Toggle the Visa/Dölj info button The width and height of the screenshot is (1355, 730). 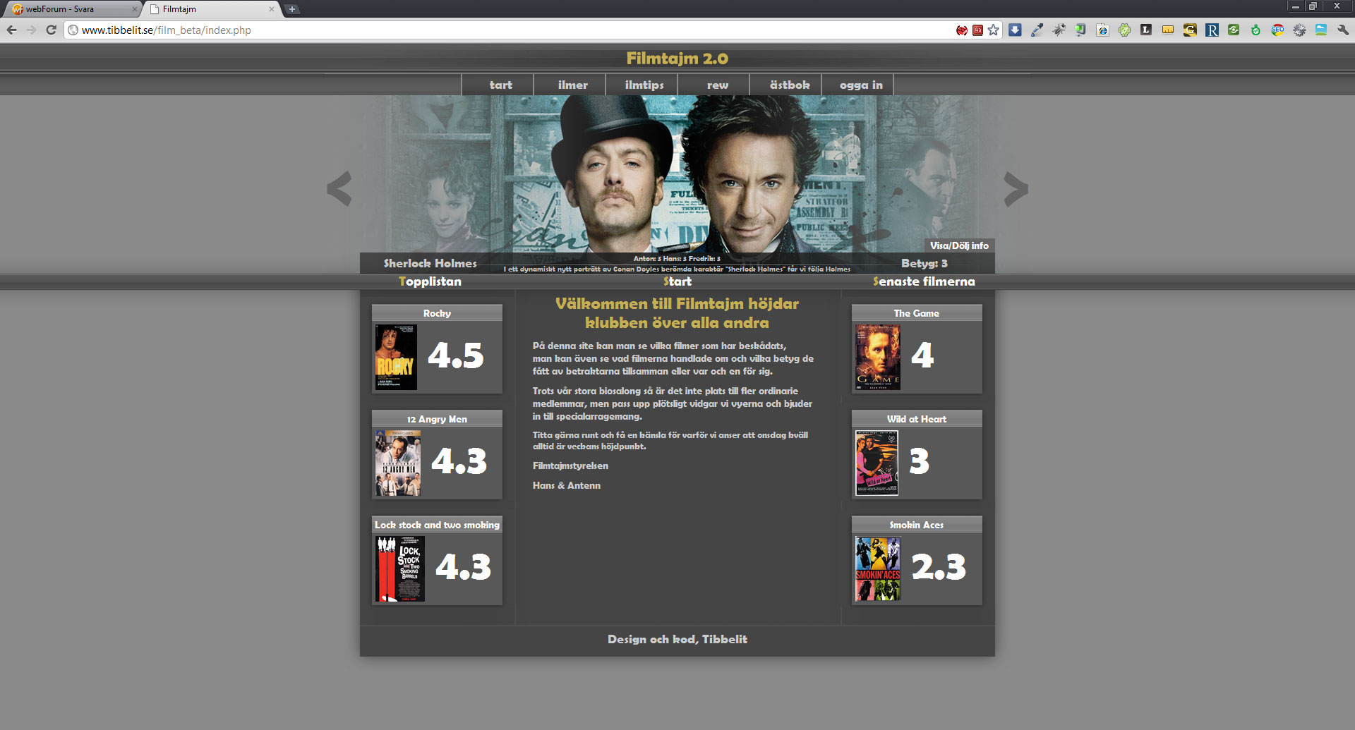pyautogui.click(x=959, y=245)
